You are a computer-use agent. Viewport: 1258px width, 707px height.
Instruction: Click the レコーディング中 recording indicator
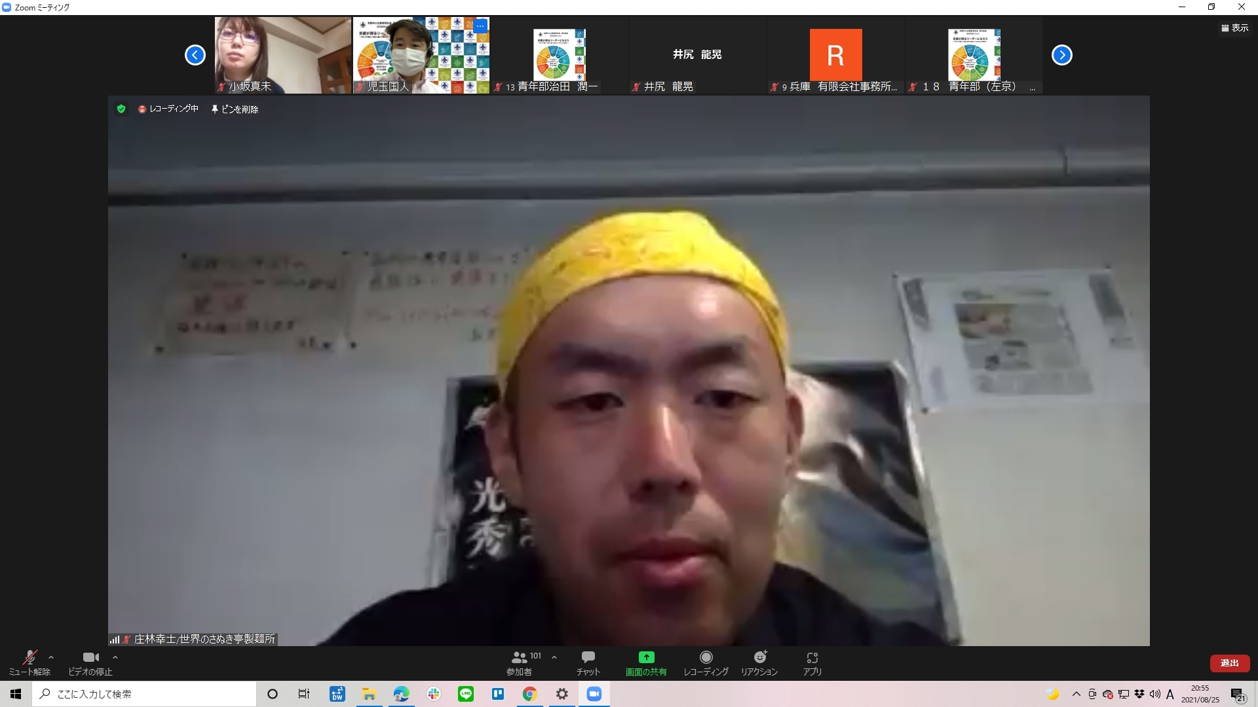[168, 109]
